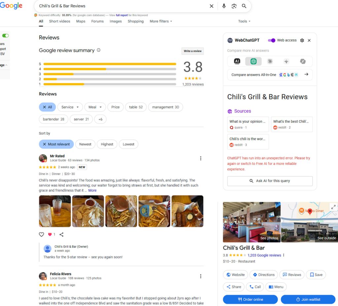Screen dimensions: 338x306
Task: Deselect the All review filter chip
Action: point(47,107)
